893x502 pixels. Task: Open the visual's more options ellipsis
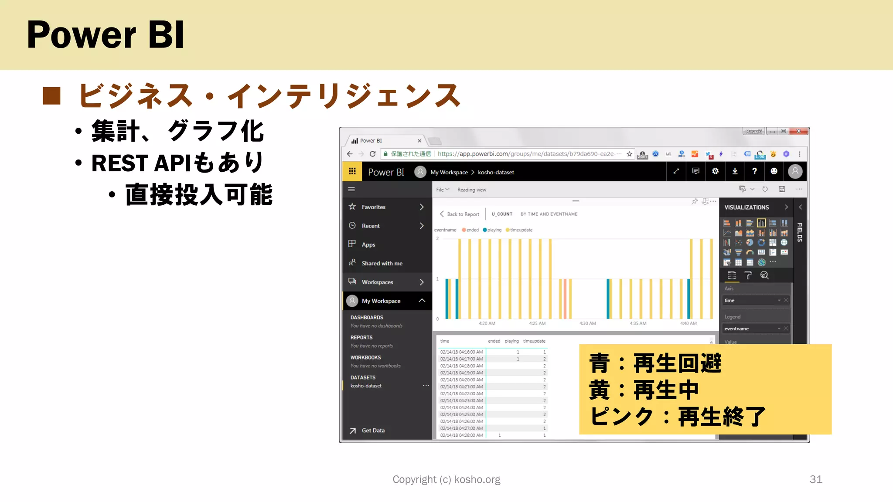pyautogui.click(x=713, y=201)
